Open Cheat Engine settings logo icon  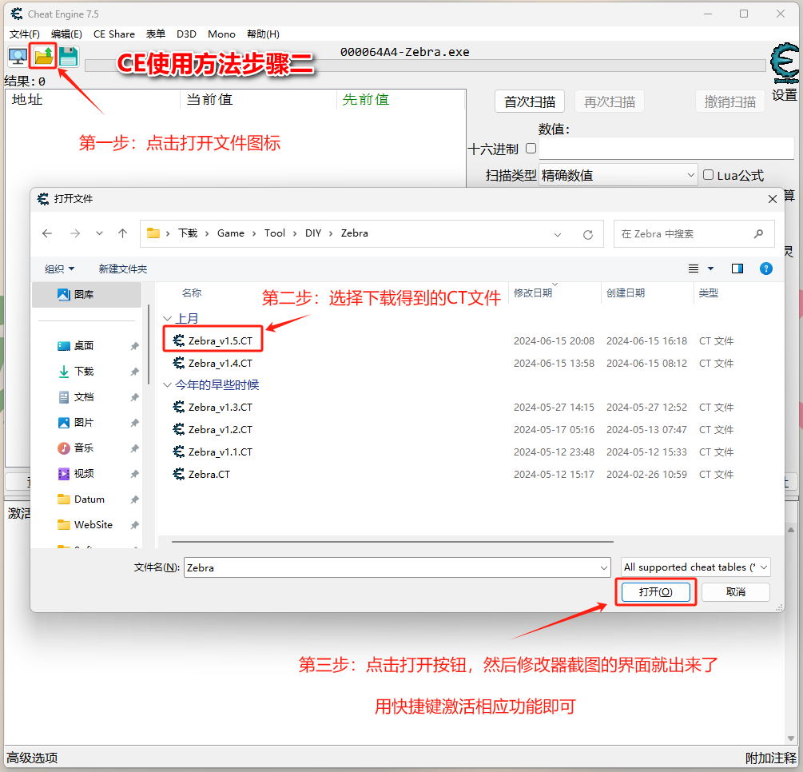coord(784,66)
